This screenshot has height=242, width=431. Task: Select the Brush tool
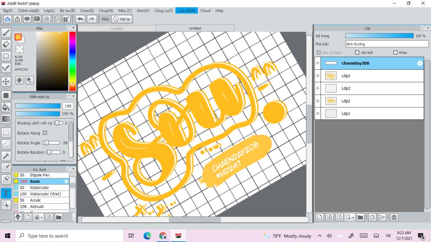tap(6, 33)
